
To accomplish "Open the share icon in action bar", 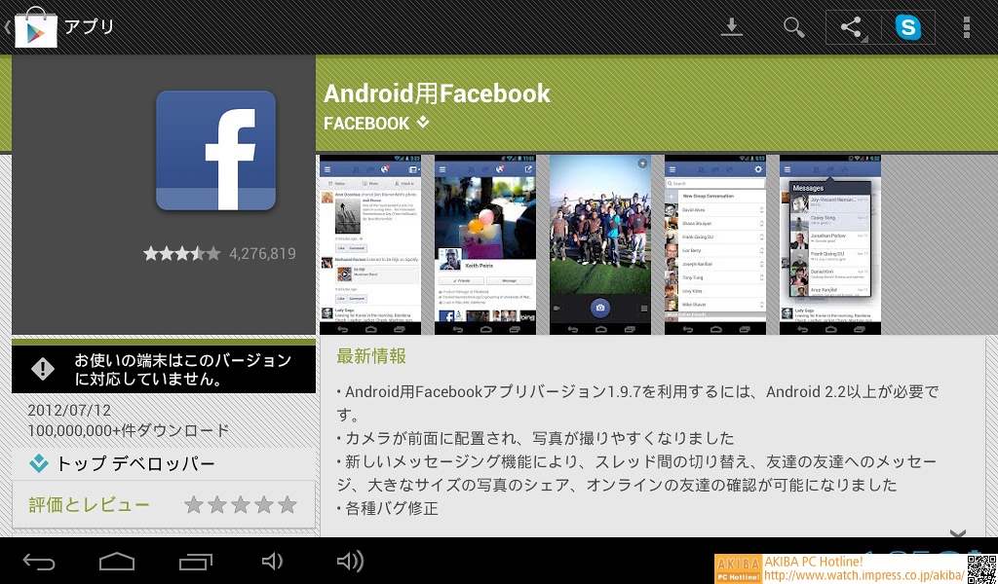I will pos(853,27).
